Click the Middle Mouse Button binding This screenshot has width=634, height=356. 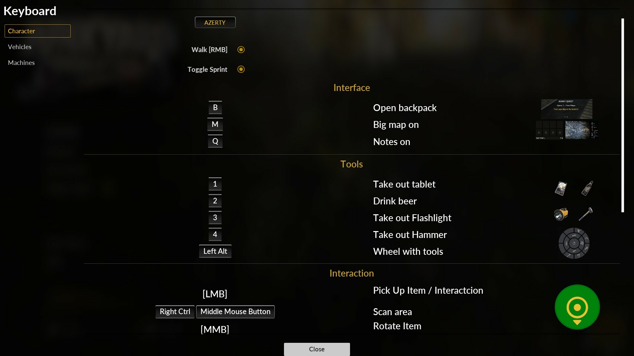point(235,312)
